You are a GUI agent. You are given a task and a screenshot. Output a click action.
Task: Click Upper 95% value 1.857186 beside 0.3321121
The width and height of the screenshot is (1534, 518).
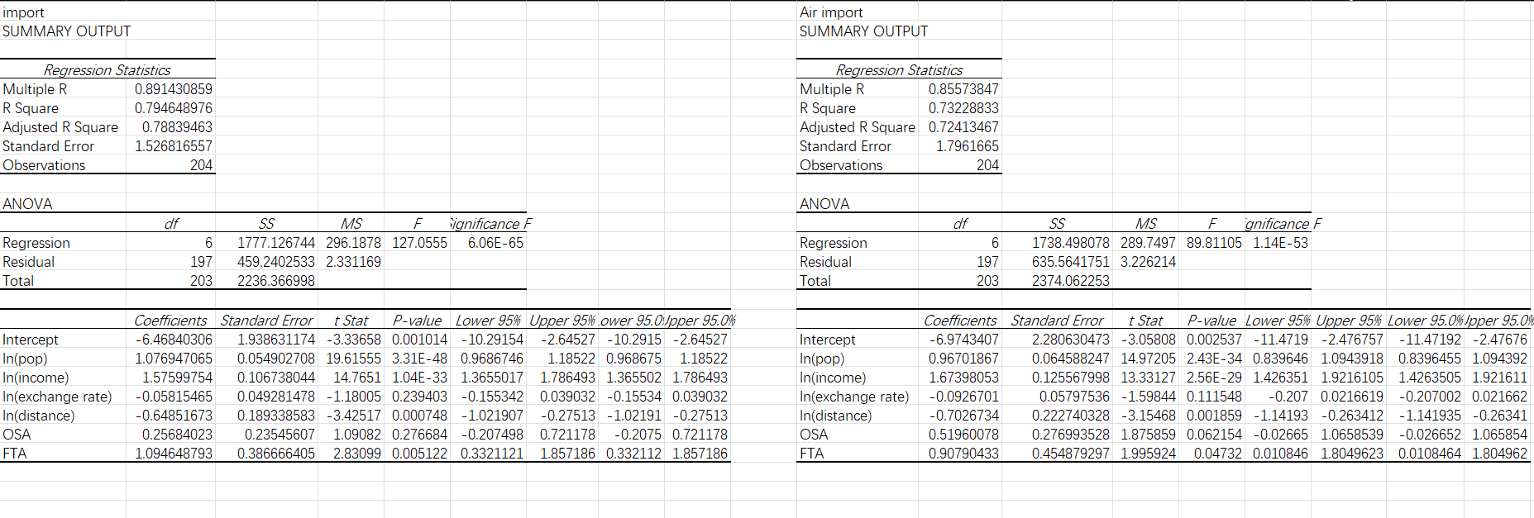pos(567,454)
